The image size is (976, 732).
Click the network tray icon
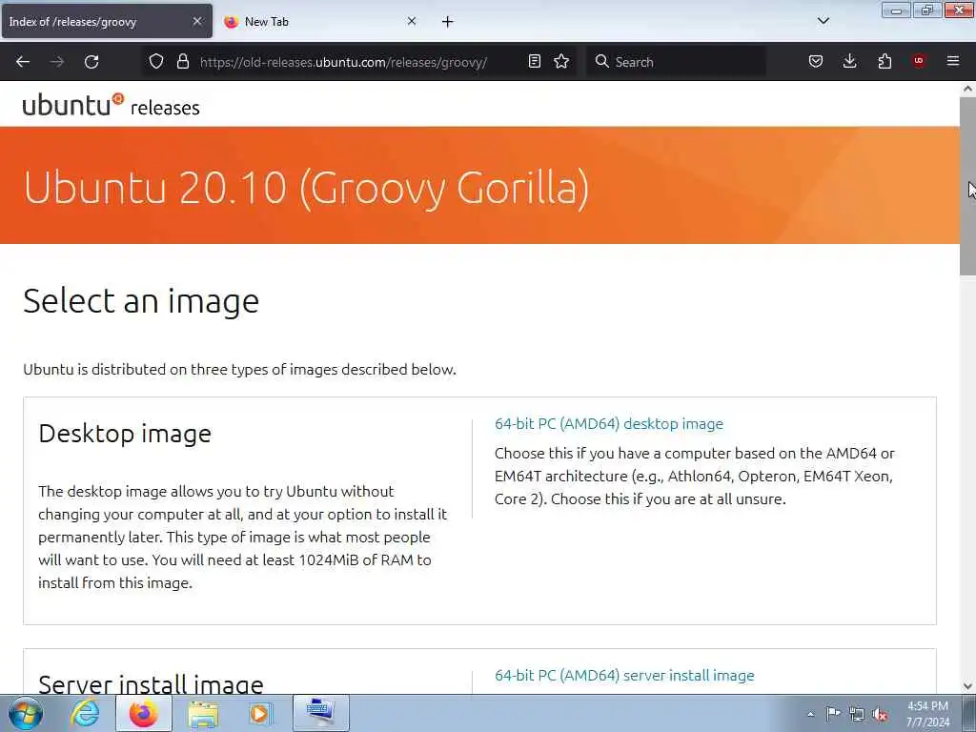pyautogui.click(x=857, y=715)
